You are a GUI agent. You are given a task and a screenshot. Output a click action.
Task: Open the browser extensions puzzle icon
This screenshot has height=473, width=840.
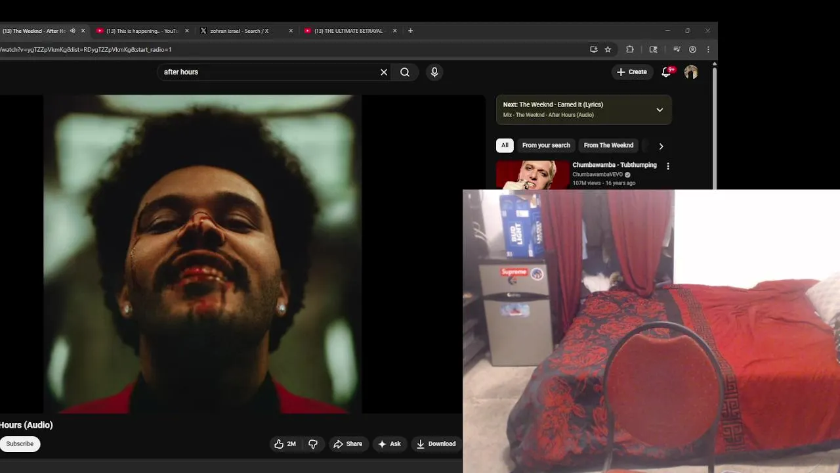(630, 49)
